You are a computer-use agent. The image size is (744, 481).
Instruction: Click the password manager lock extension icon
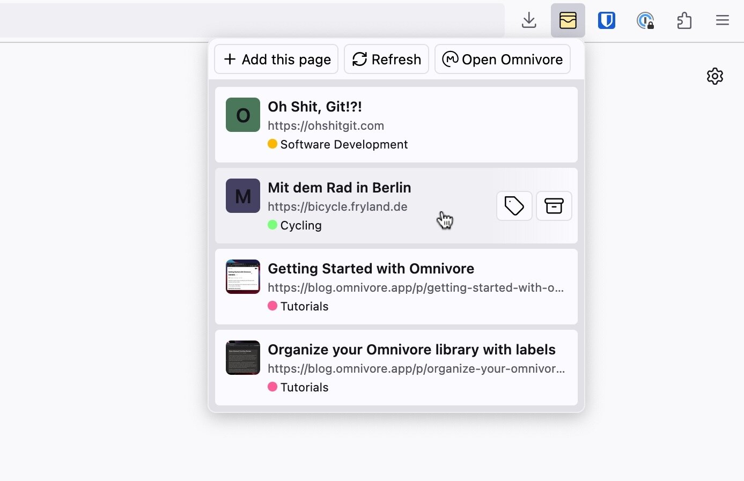tap(645, 20)
